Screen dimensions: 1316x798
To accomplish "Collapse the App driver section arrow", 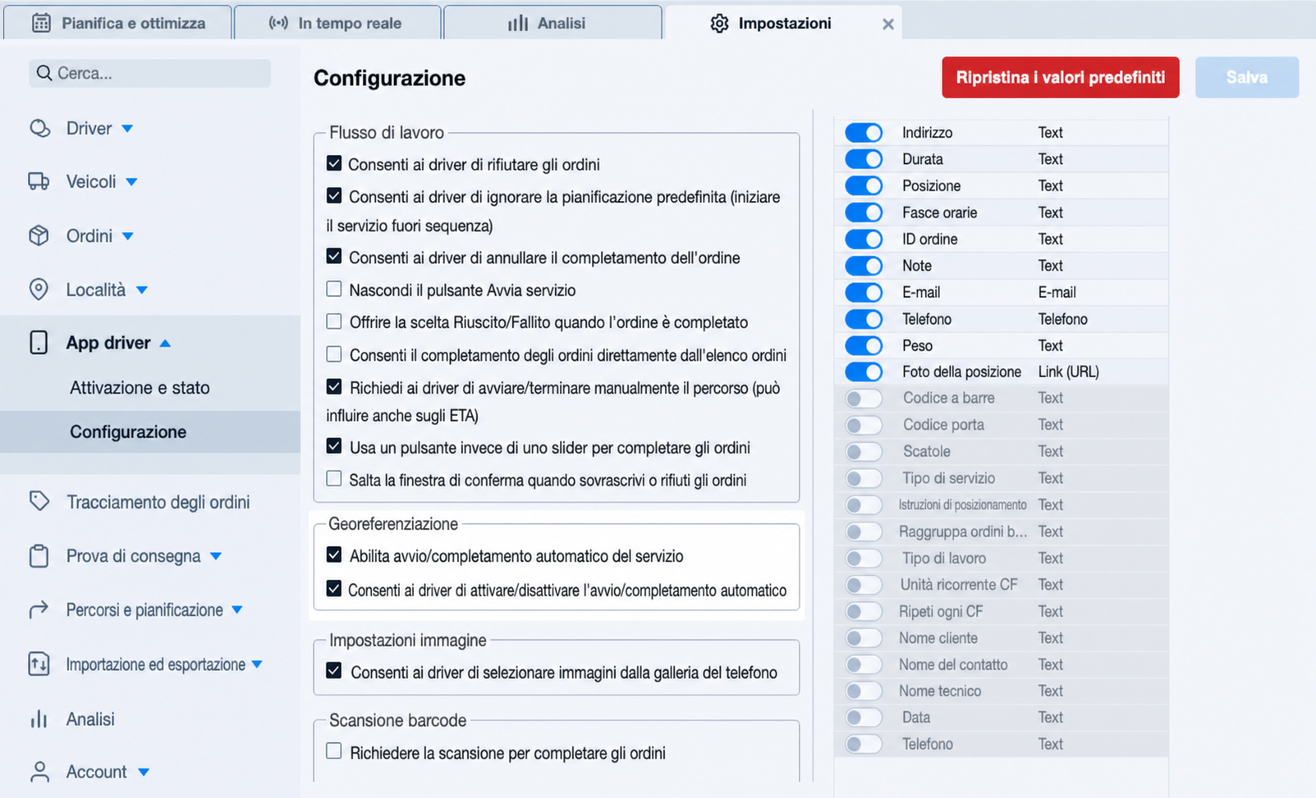I will [x=165, y=343].
